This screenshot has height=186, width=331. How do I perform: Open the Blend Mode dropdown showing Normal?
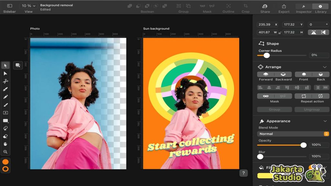pos(293,133)
